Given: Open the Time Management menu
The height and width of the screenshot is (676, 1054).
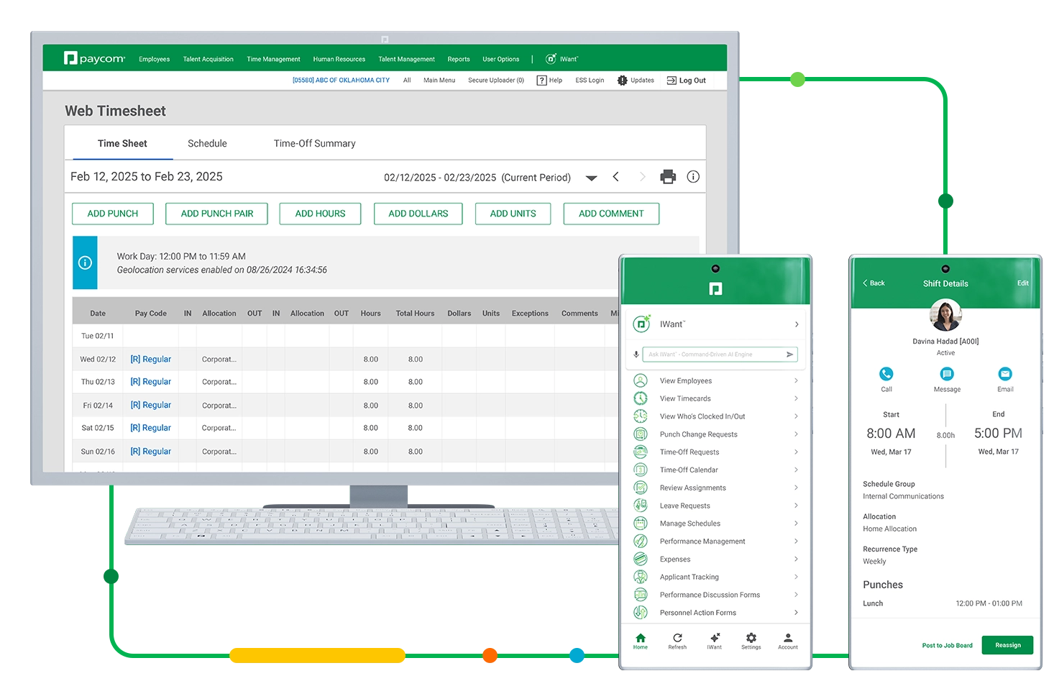Looking at the screenshot, I should [273, 59].
